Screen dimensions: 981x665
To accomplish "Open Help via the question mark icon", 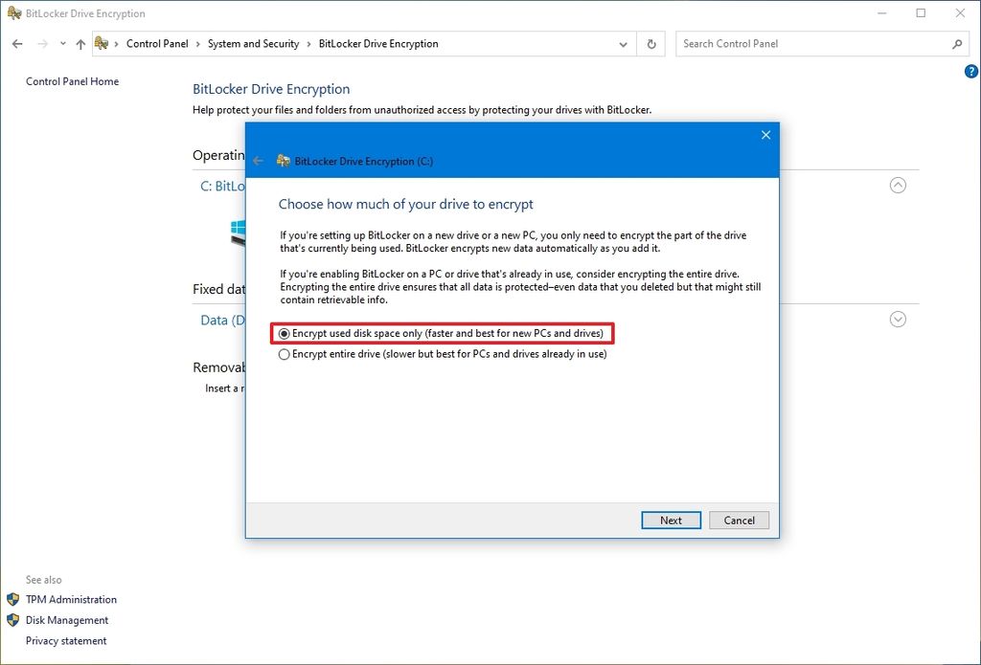I will (970, 71).
